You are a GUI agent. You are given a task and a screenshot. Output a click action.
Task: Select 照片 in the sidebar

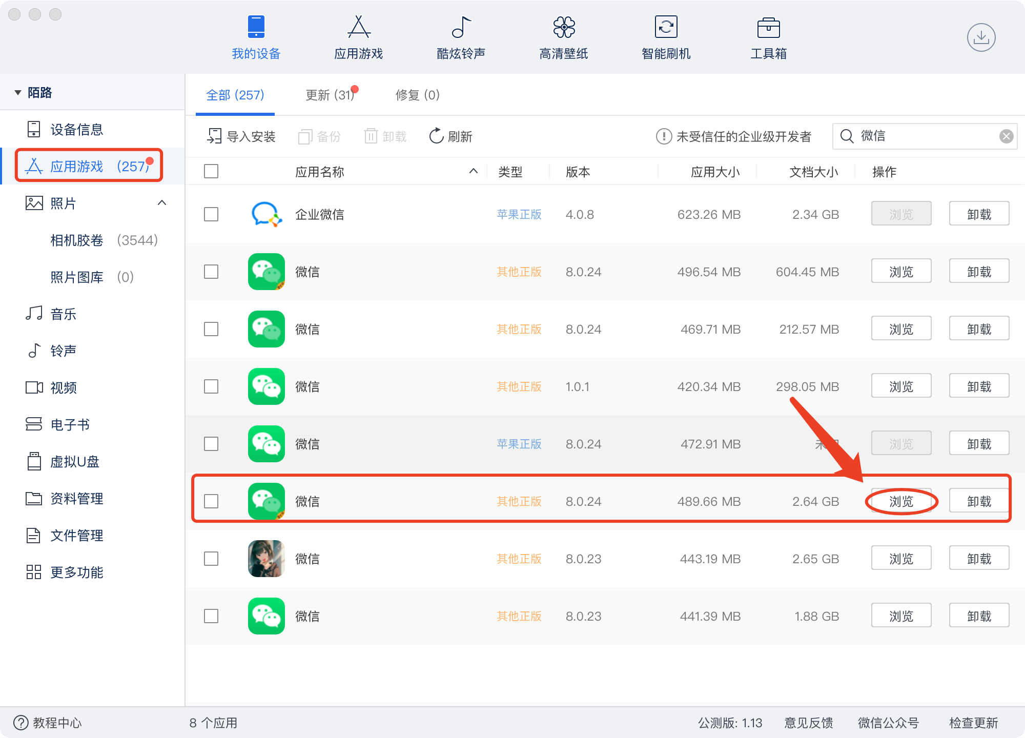click(92, 203)
